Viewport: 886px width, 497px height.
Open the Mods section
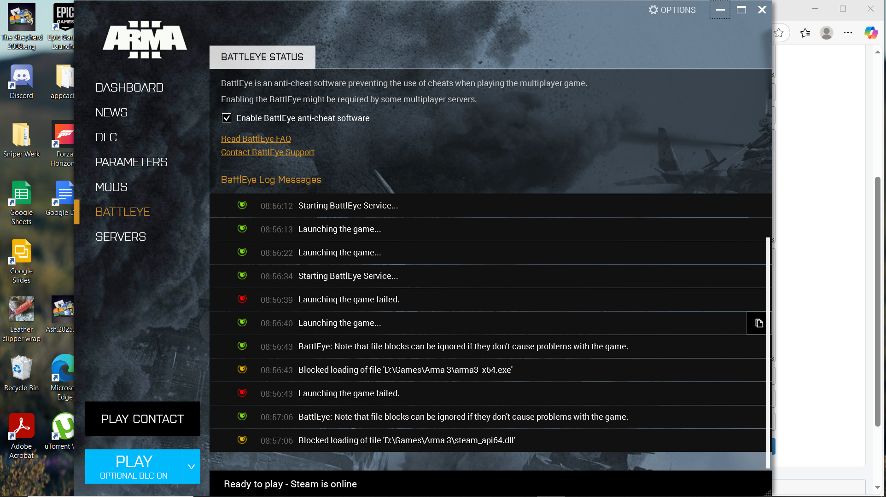point(111,187)
